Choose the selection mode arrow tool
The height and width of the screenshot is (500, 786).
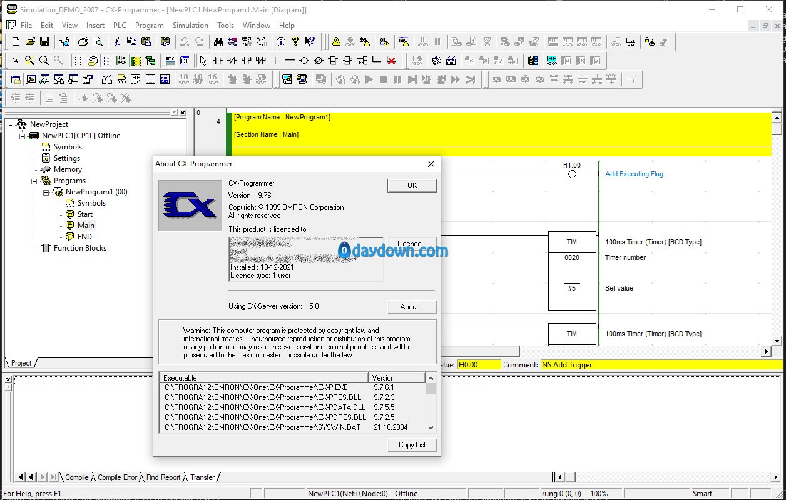click(x=203, y=61)
